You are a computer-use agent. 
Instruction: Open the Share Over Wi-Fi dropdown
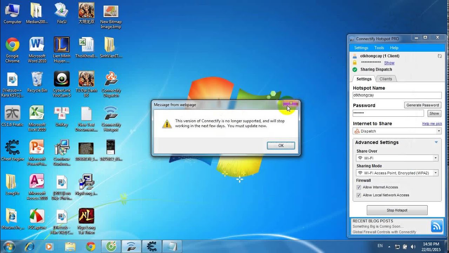(397, 158)
